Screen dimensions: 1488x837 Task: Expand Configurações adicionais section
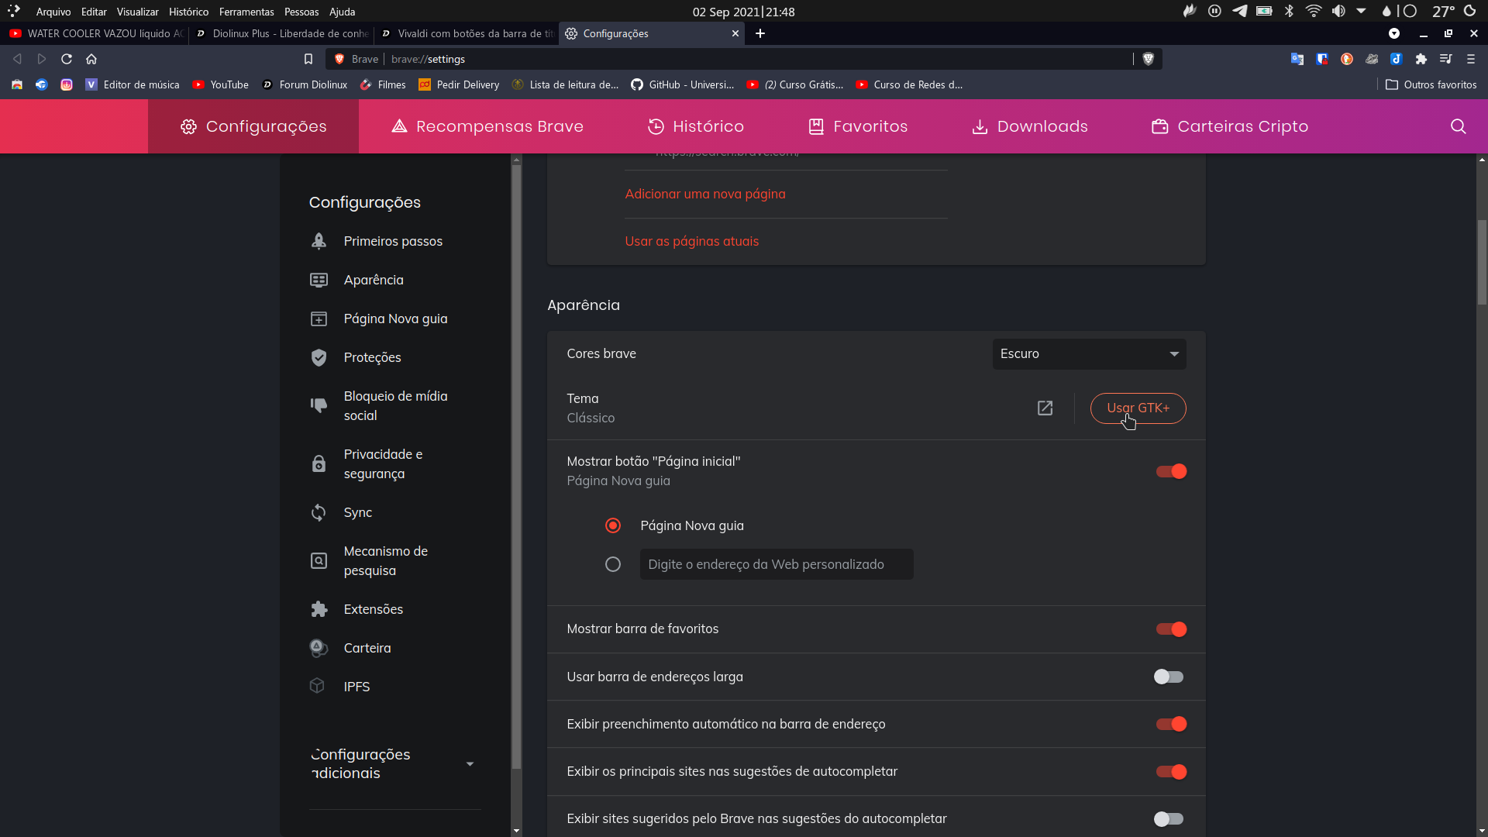click(394, 763)
